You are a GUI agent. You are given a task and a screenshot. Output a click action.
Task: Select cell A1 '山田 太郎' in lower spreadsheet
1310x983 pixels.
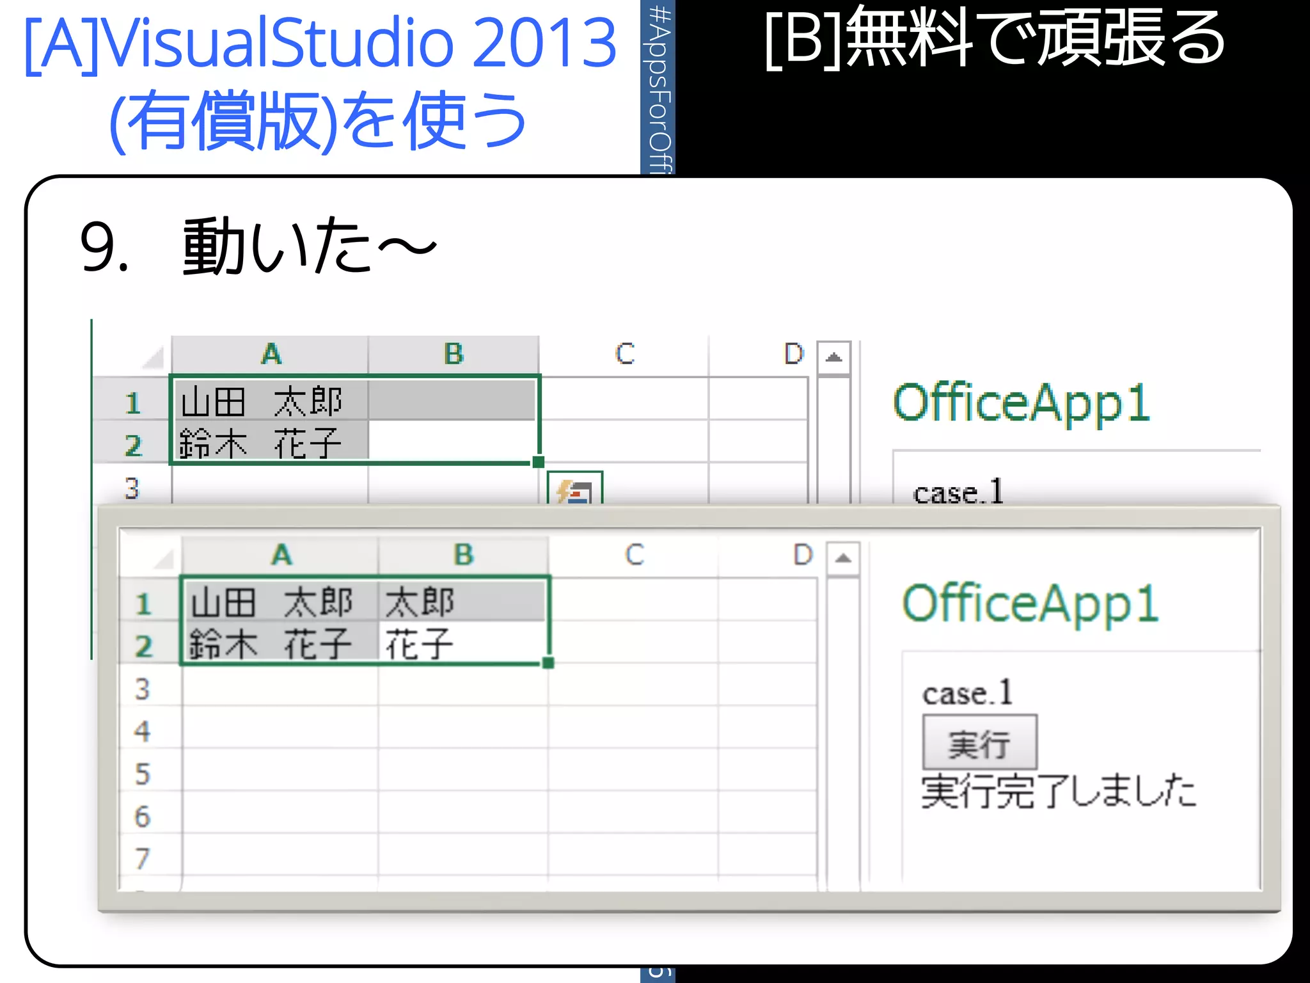coord(280,600)
